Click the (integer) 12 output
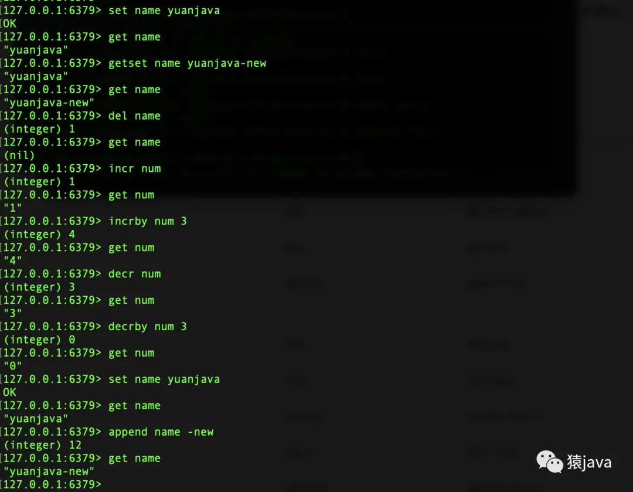 [42, 445]
